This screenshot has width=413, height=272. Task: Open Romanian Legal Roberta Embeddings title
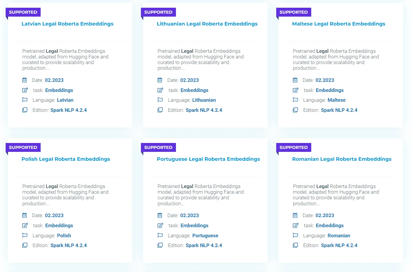click(x=342, y=159)
